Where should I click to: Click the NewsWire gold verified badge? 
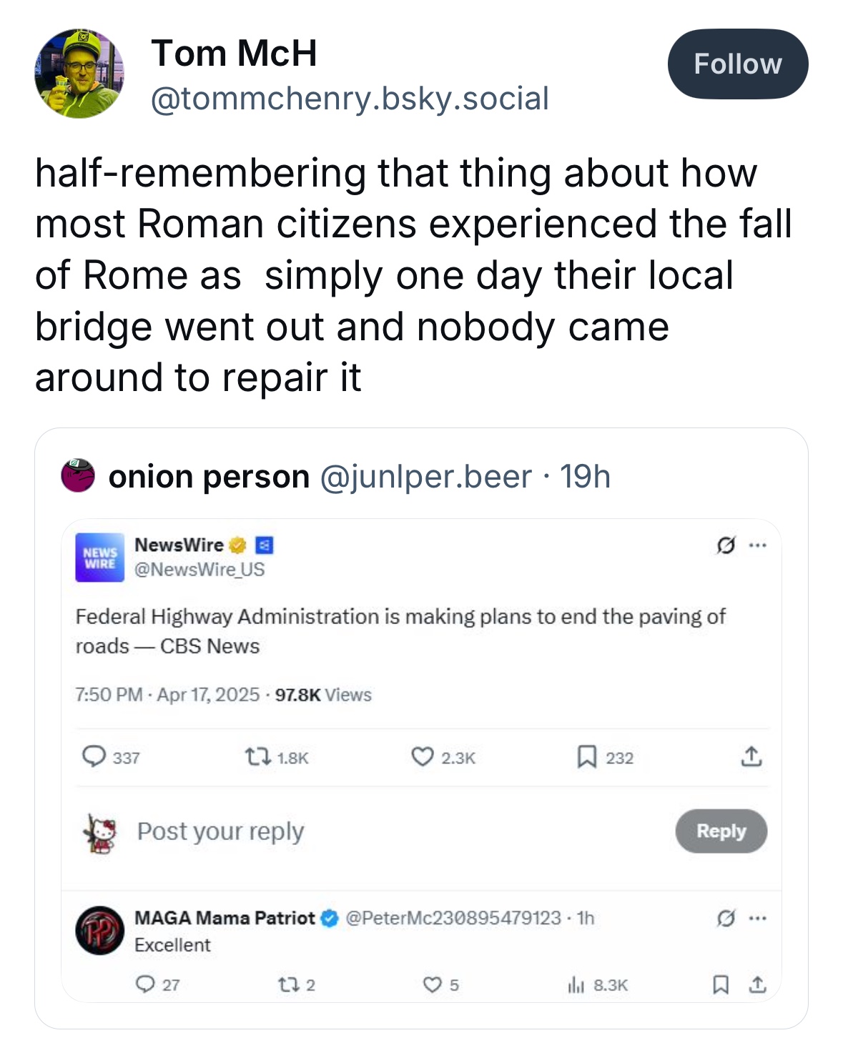click(238, 545)
